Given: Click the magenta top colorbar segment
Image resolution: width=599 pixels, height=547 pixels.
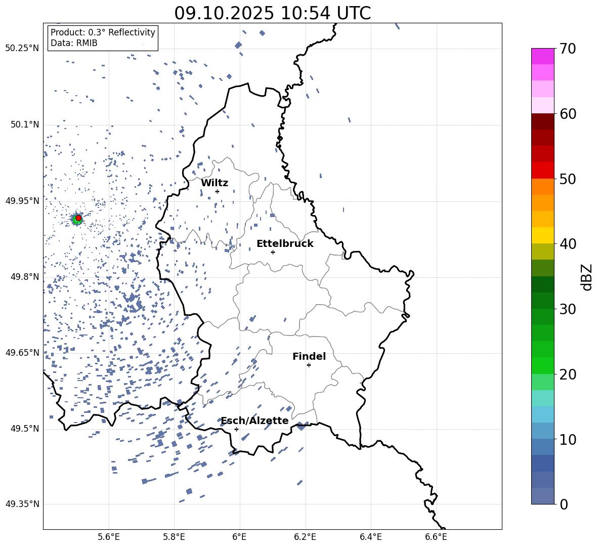Looking at the screenshot, I should pos(543,56).
